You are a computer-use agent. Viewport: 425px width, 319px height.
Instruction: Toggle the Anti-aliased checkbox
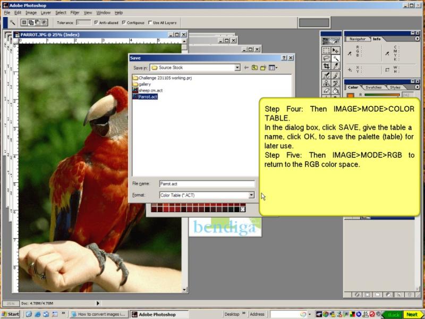tap(96, 22)
